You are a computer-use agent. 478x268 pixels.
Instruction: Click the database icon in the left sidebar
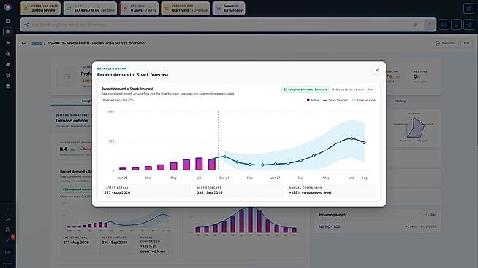tap(8, 86)
